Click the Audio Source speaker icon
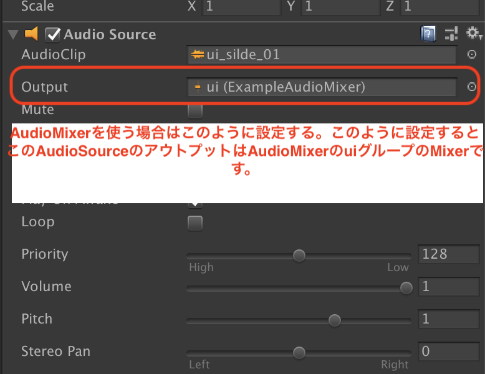Viewport: 485px width, 374px height. pyautogui.click(x=31, y=34)
